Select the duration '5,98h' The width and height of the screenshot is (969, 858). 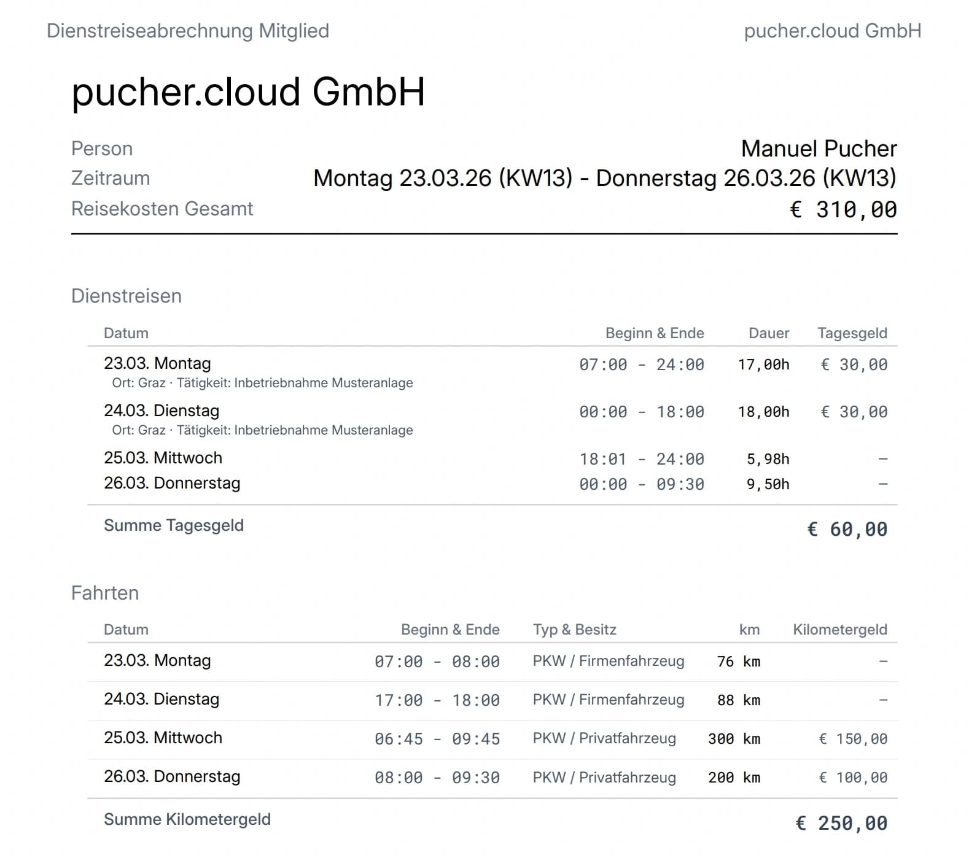point(768,459)
